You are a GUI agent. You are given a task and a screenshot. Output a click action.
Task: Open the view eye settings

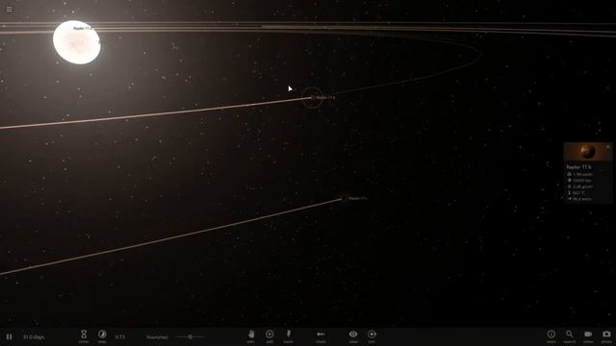coord(353,336)
